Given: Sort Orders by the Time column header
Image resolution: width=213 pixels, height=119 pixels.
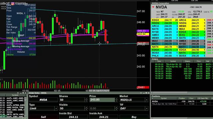Looking at the screenshot, I should point(159,61).
